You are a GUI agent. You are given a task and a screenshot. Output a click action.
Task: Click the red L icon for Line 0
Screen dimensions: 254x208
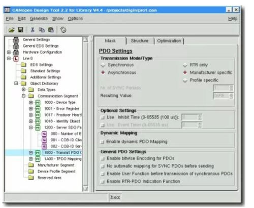click(16, 59)
